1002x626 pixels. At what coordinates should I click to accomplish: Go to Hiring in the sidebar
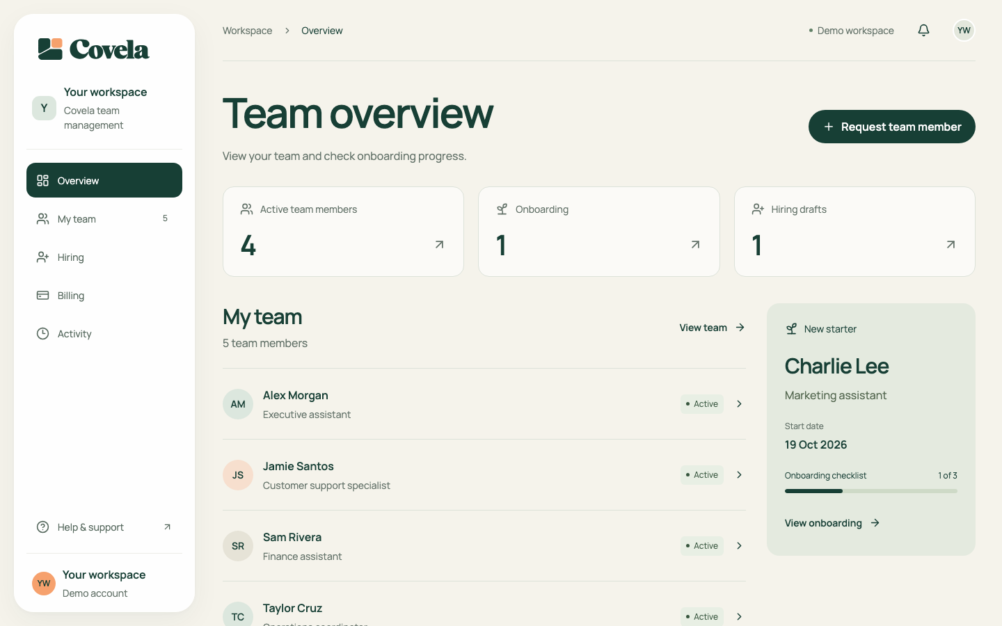[x=104, y=257]
